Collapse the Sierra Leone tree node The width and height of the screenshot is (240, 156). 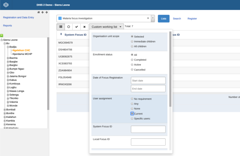(x=2, y=40)
